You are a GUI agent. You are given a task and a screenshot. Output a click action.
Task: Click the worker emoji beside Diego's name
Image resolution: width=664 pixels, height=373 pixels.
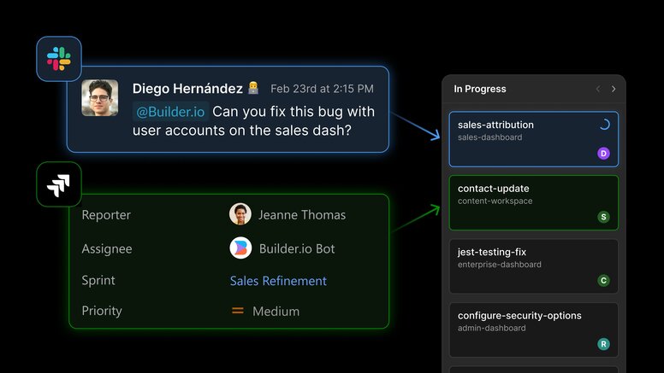pos(253,87)
